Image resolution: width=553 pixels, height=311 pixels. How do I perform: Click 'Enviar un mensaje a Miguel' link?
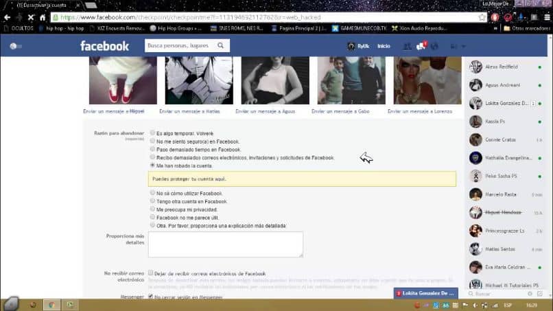[114, 111]
